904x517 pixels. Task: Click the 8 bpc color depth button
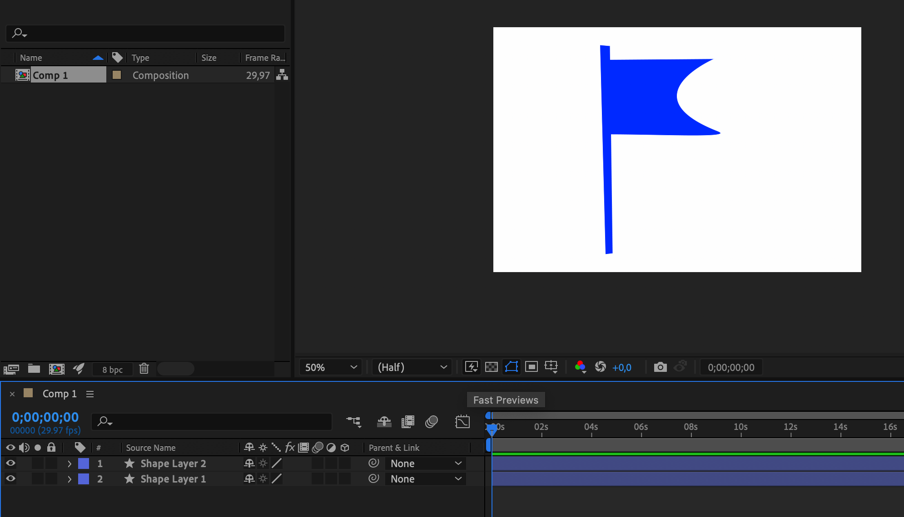click(x=112, y=369)
